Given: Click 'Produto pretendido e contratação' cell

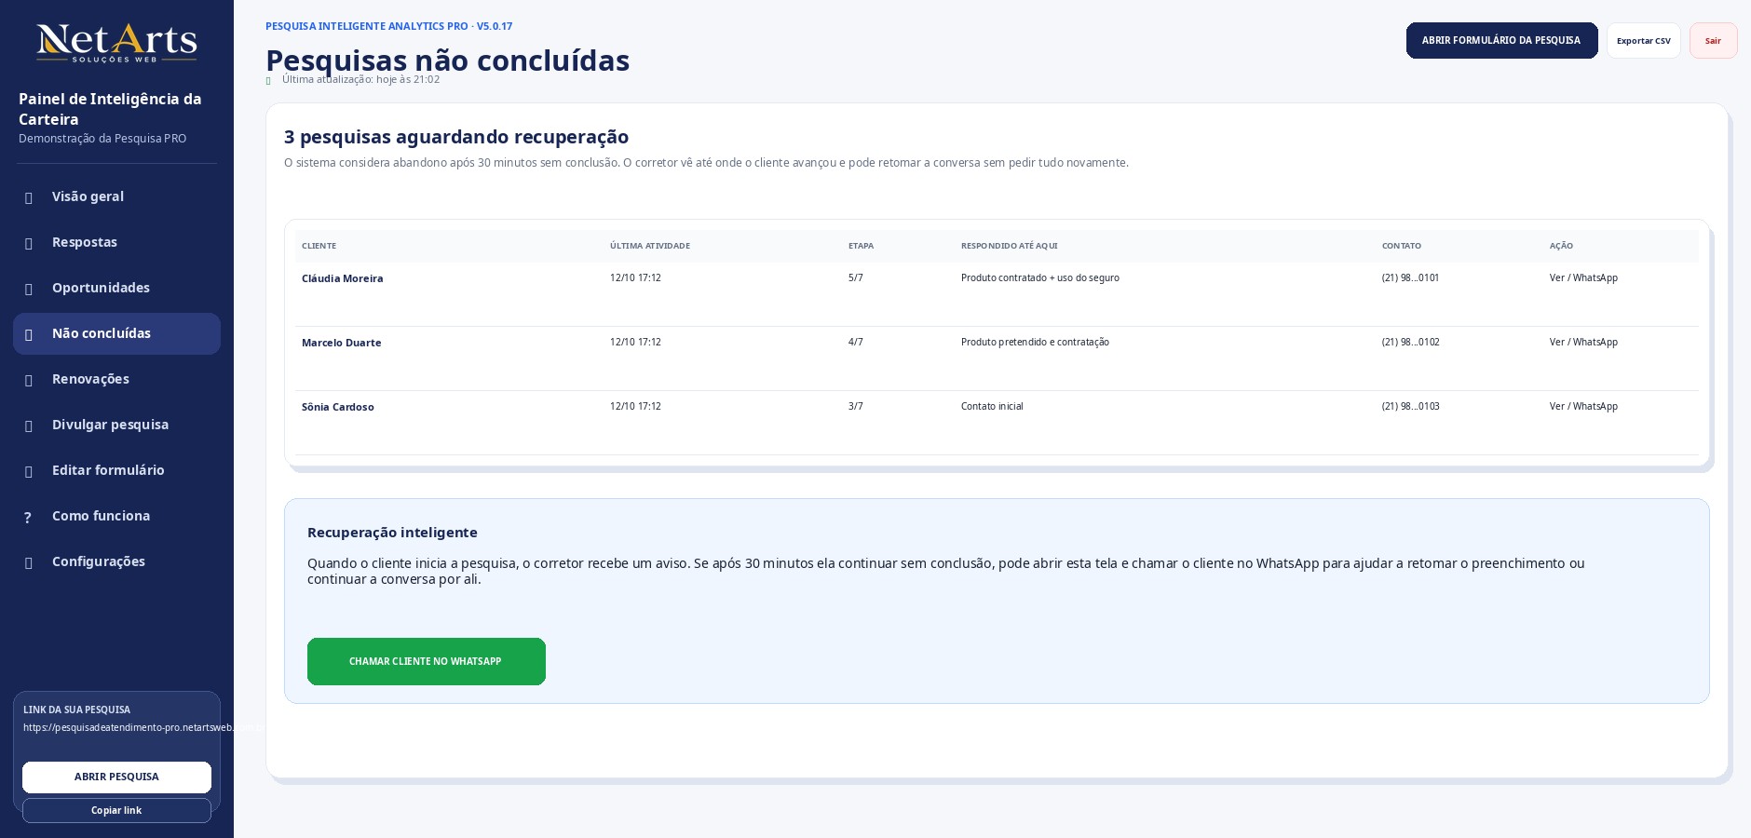Looking at the screenshot, I should pos(1035,342).
